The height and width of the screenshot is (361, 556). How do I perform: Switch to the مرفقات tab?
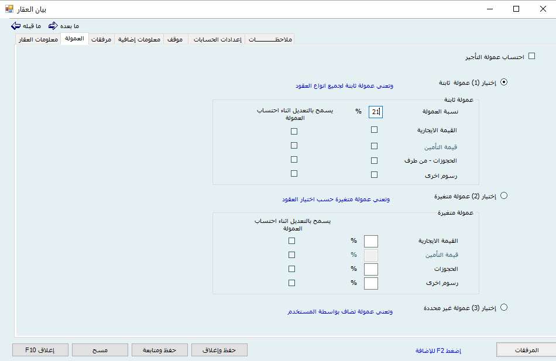pyautogui.click(x=101, y=39)
